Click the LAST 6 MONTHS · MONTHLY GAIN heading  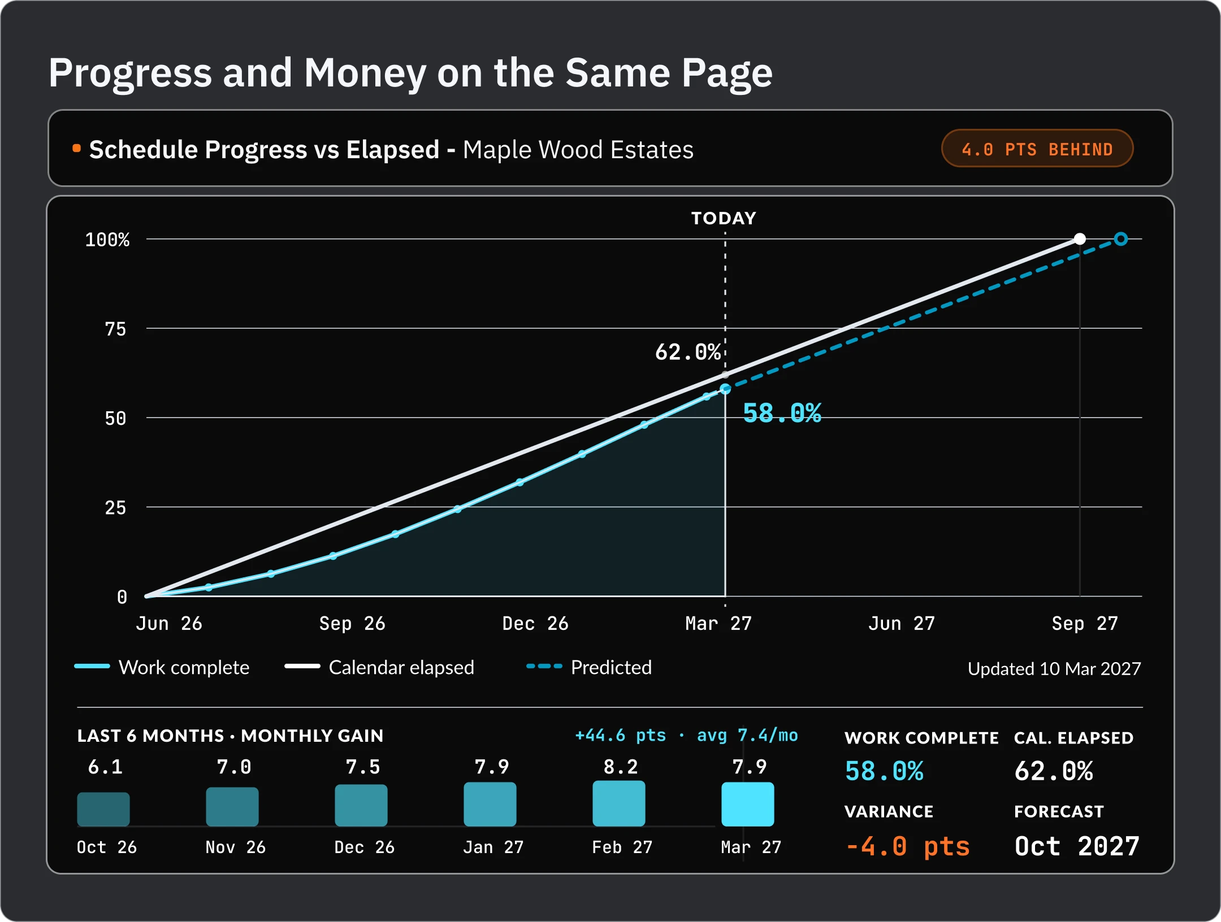[230, 736]
